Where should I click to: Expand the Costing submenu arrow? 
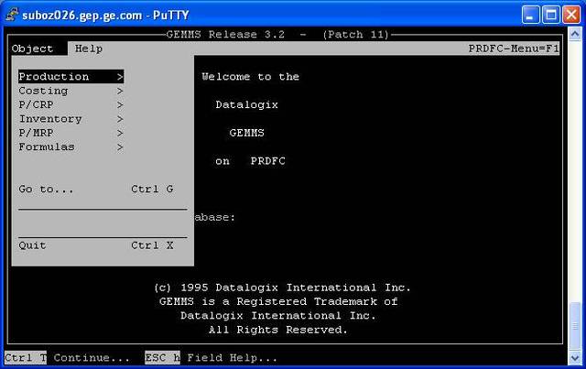tap(120, 91)
